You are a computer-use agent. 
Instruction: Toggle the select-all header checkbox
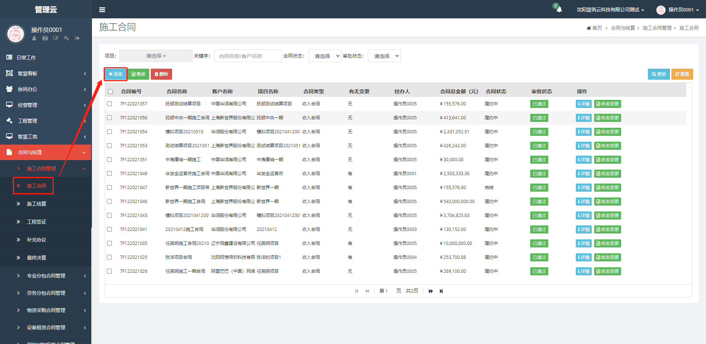(110, 92)
